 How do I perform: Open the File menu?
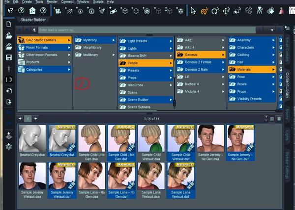(x=7, y=1)
